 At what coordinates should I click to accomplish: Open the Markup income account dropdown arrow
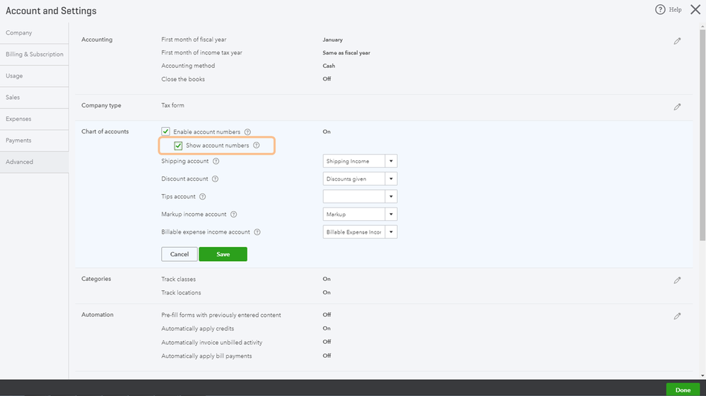click(391, 215)
